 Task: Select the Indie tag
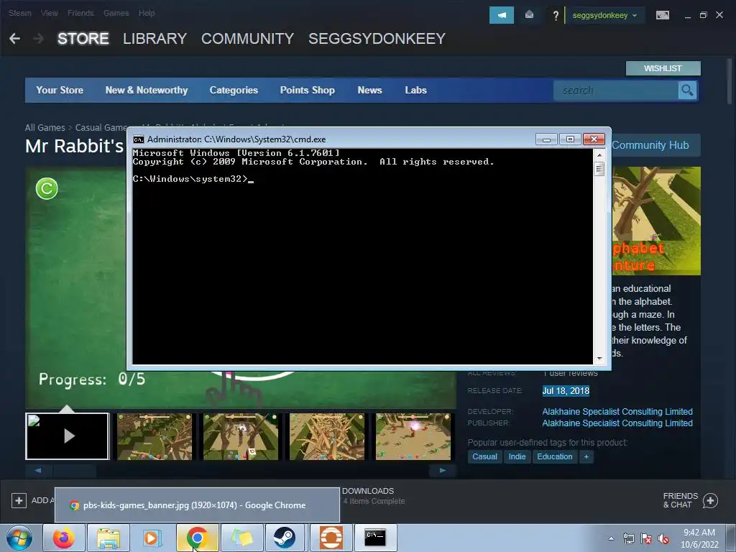(x=517, y=456)
